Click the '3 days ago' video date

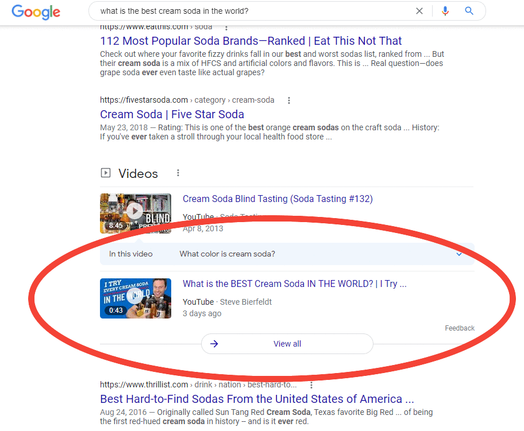coord(202,313)
